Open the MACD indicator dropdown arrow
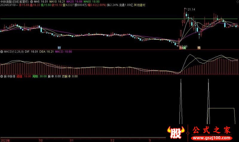 (2, 52)
